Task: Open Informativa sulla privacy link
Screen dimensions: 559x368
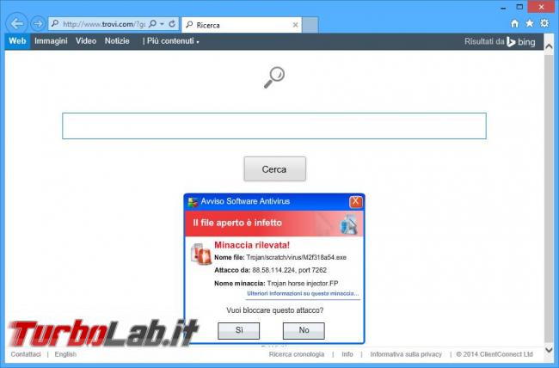Action: (x=406, y=354)
